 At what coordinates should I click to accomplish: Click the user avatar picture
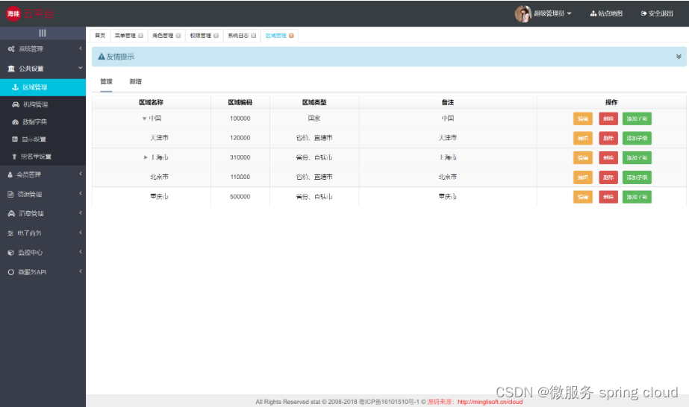(523, 13)
